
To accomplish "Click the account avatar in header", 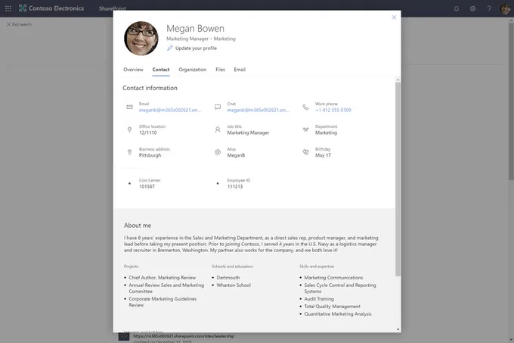I will point(506,9).
